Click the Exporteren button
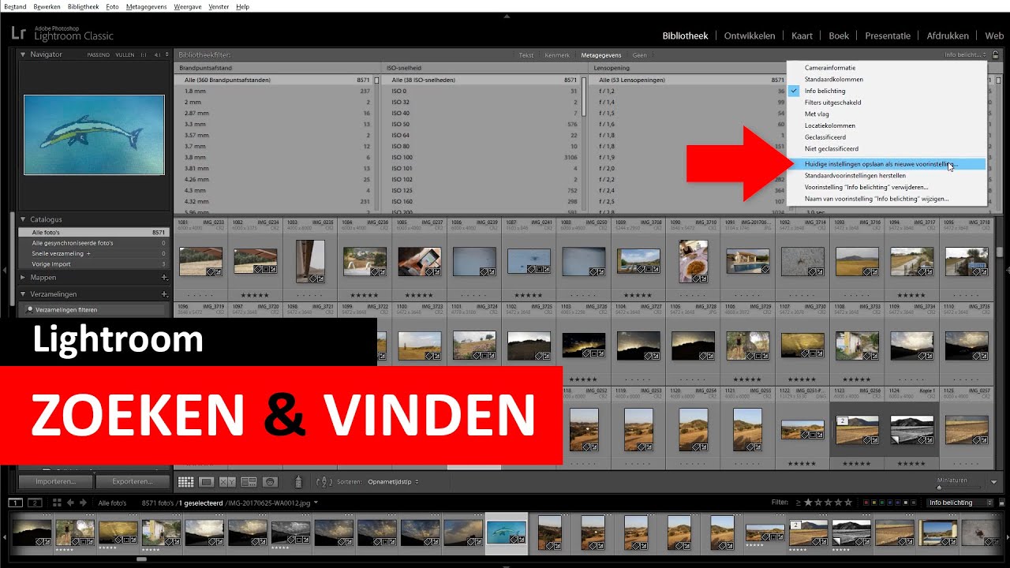1010x568 pixels. (x=133, y=481)
